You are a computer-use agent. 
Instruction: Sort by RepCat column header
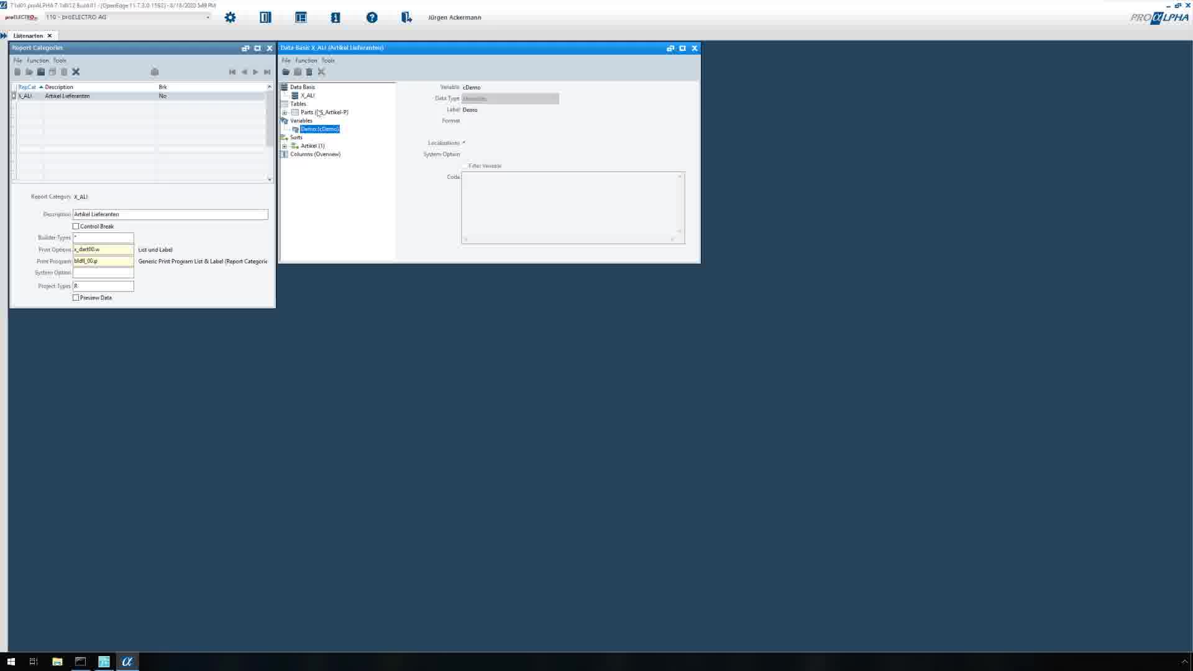(x=27, y=87)
